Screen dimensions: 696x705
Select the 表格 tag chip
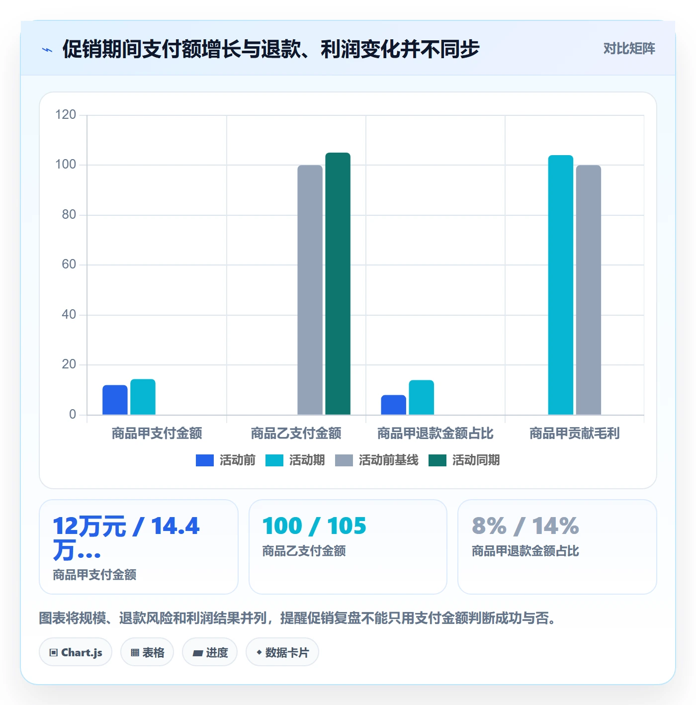click(x=147, y=652)
